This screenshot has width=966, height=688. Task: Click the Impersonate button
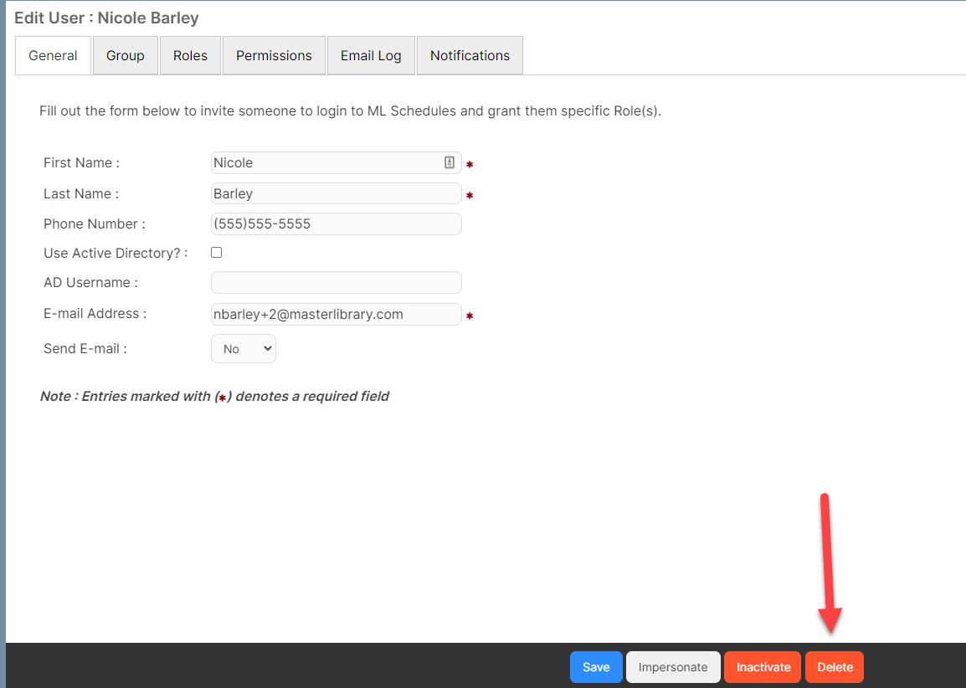[673, 667]
